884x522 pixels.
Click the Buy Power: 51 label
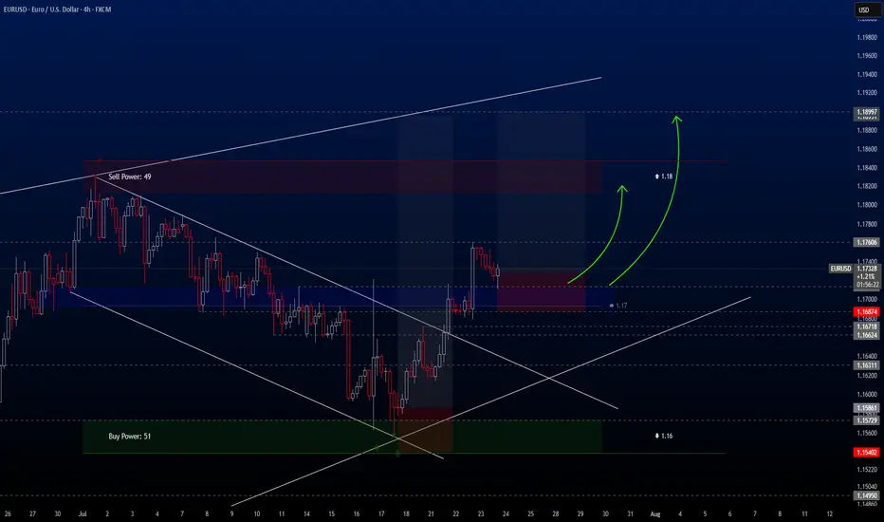(x=130, y=437)
